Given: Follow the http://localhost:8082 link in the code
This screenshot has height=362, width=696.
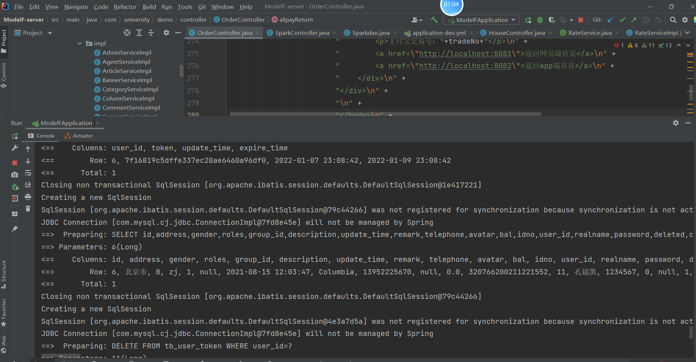Looking at the screenshot, I should tap(465, 66).
